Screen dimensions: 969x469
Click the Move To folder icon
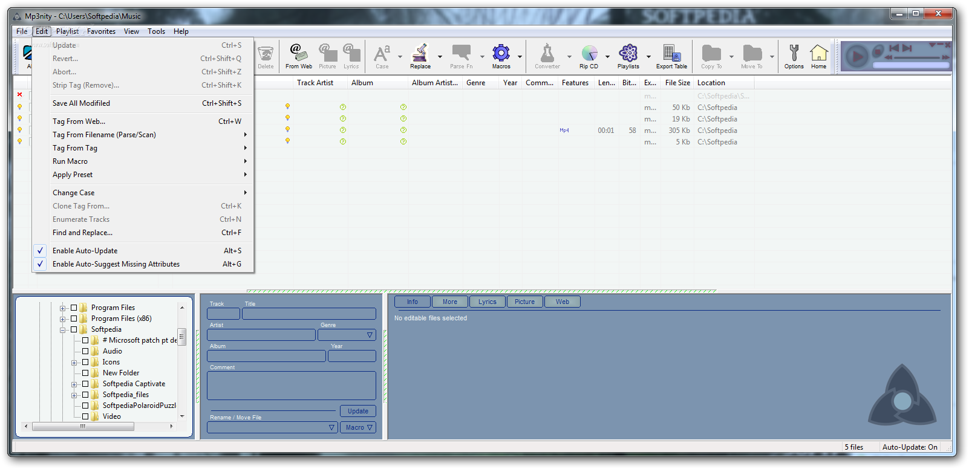(x=752, y=57)
